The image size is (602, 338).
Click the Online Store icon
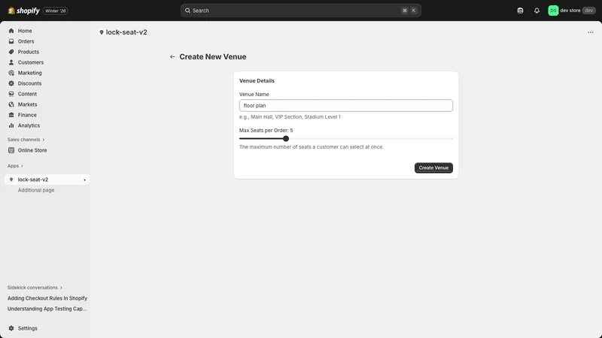pyautogui.click(x=11, y=150)
